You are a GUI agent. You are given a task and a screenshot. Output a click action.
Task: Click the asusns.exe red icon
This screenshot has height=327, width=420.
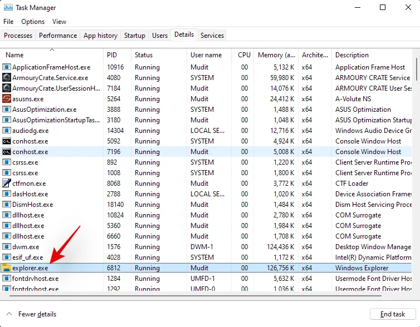7,99
